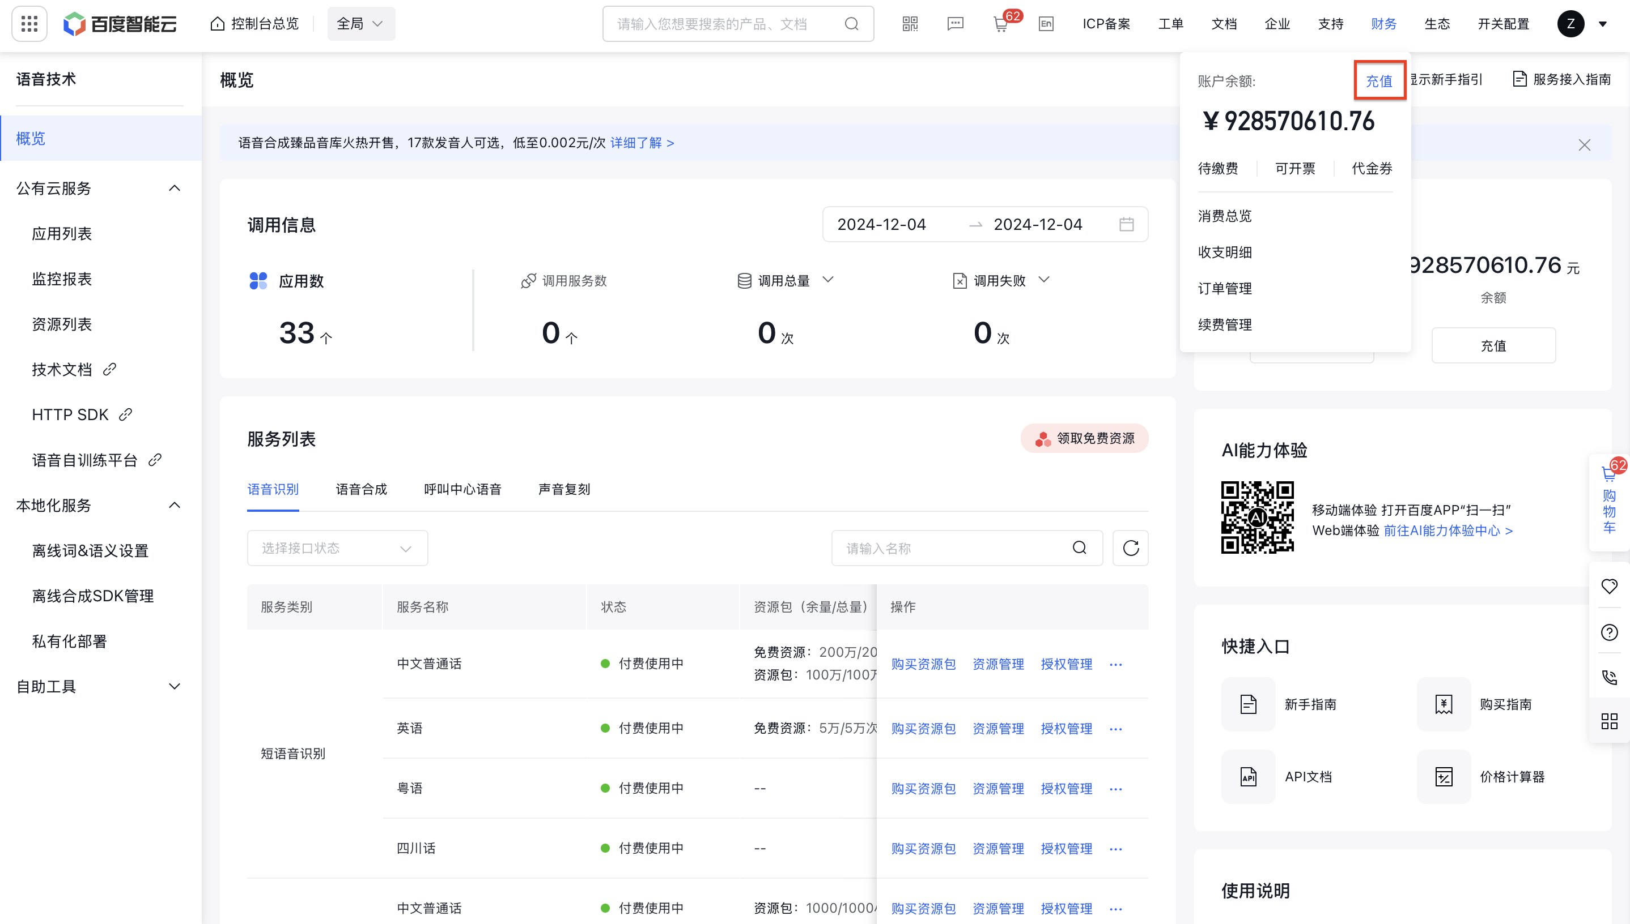Open 续费管理 in finance menu

tap(1224, 325)
